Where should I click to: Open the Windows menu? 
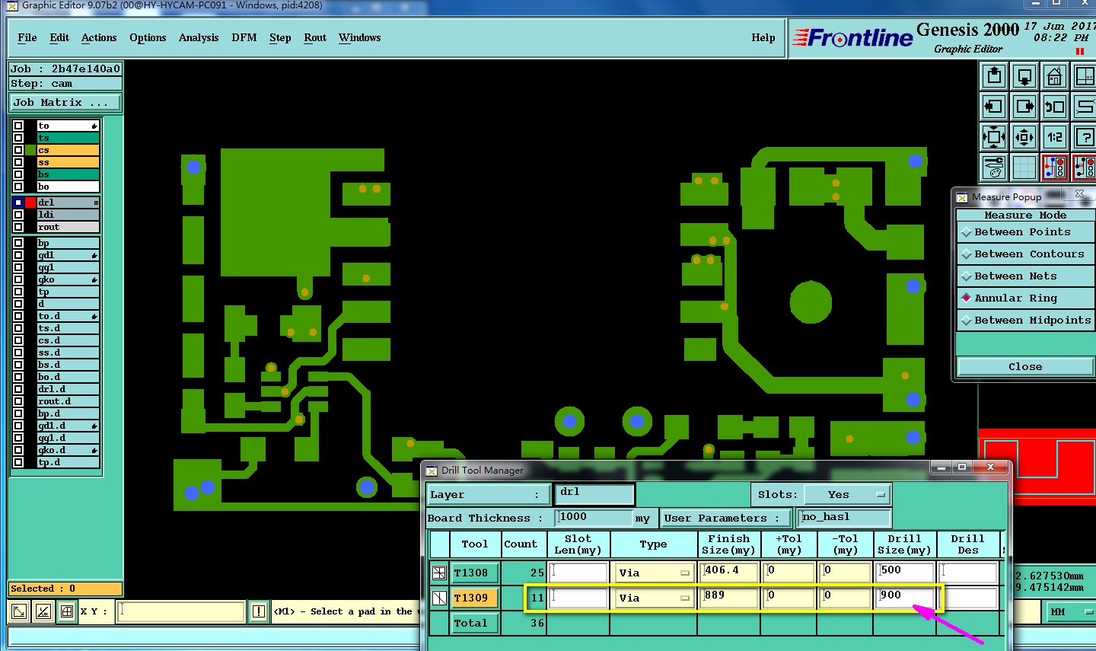[359, 37]
